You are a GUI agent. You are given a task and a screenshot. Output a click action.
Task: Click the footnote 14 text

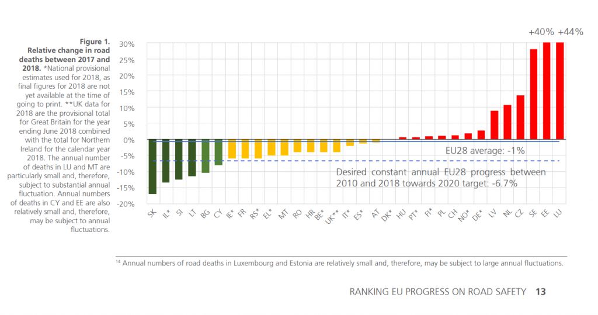click(339, 264)
